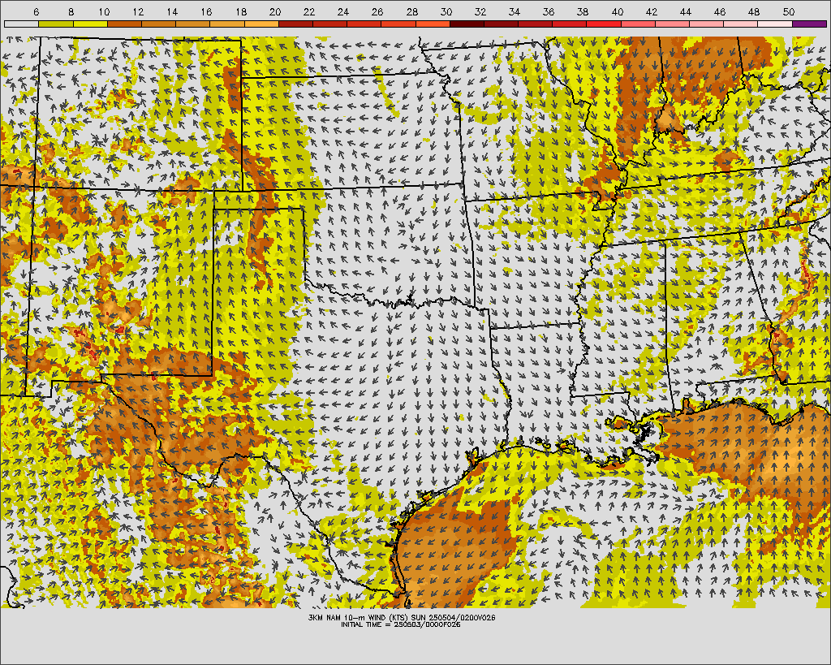The width and height of the screenshot is (831, 665).
Task: Select the dark red 20–22 knots legend swatch
Action: [295, 24]
